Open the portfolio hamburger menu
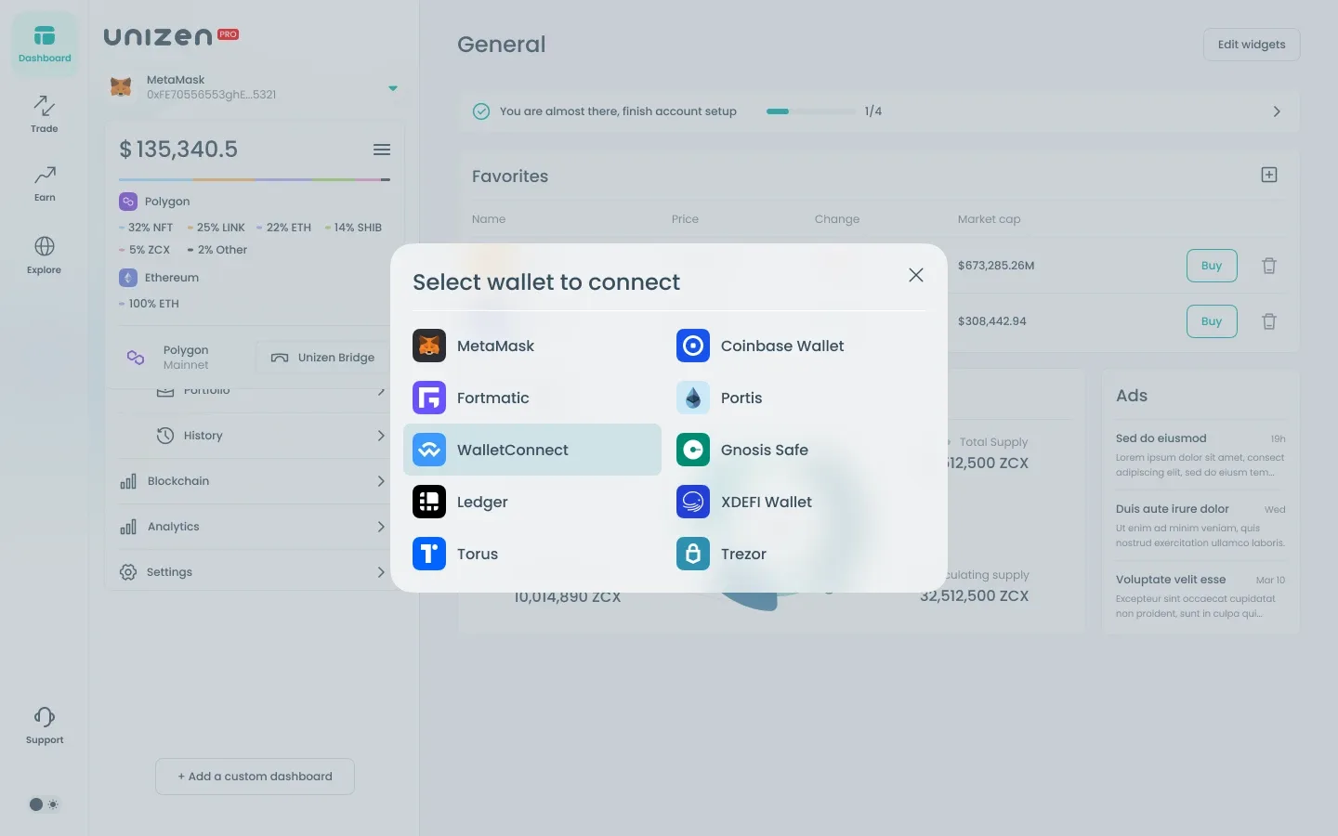The height and width of the screenshot is (836, 1338). pyautogui.click(x=382, y=150)
